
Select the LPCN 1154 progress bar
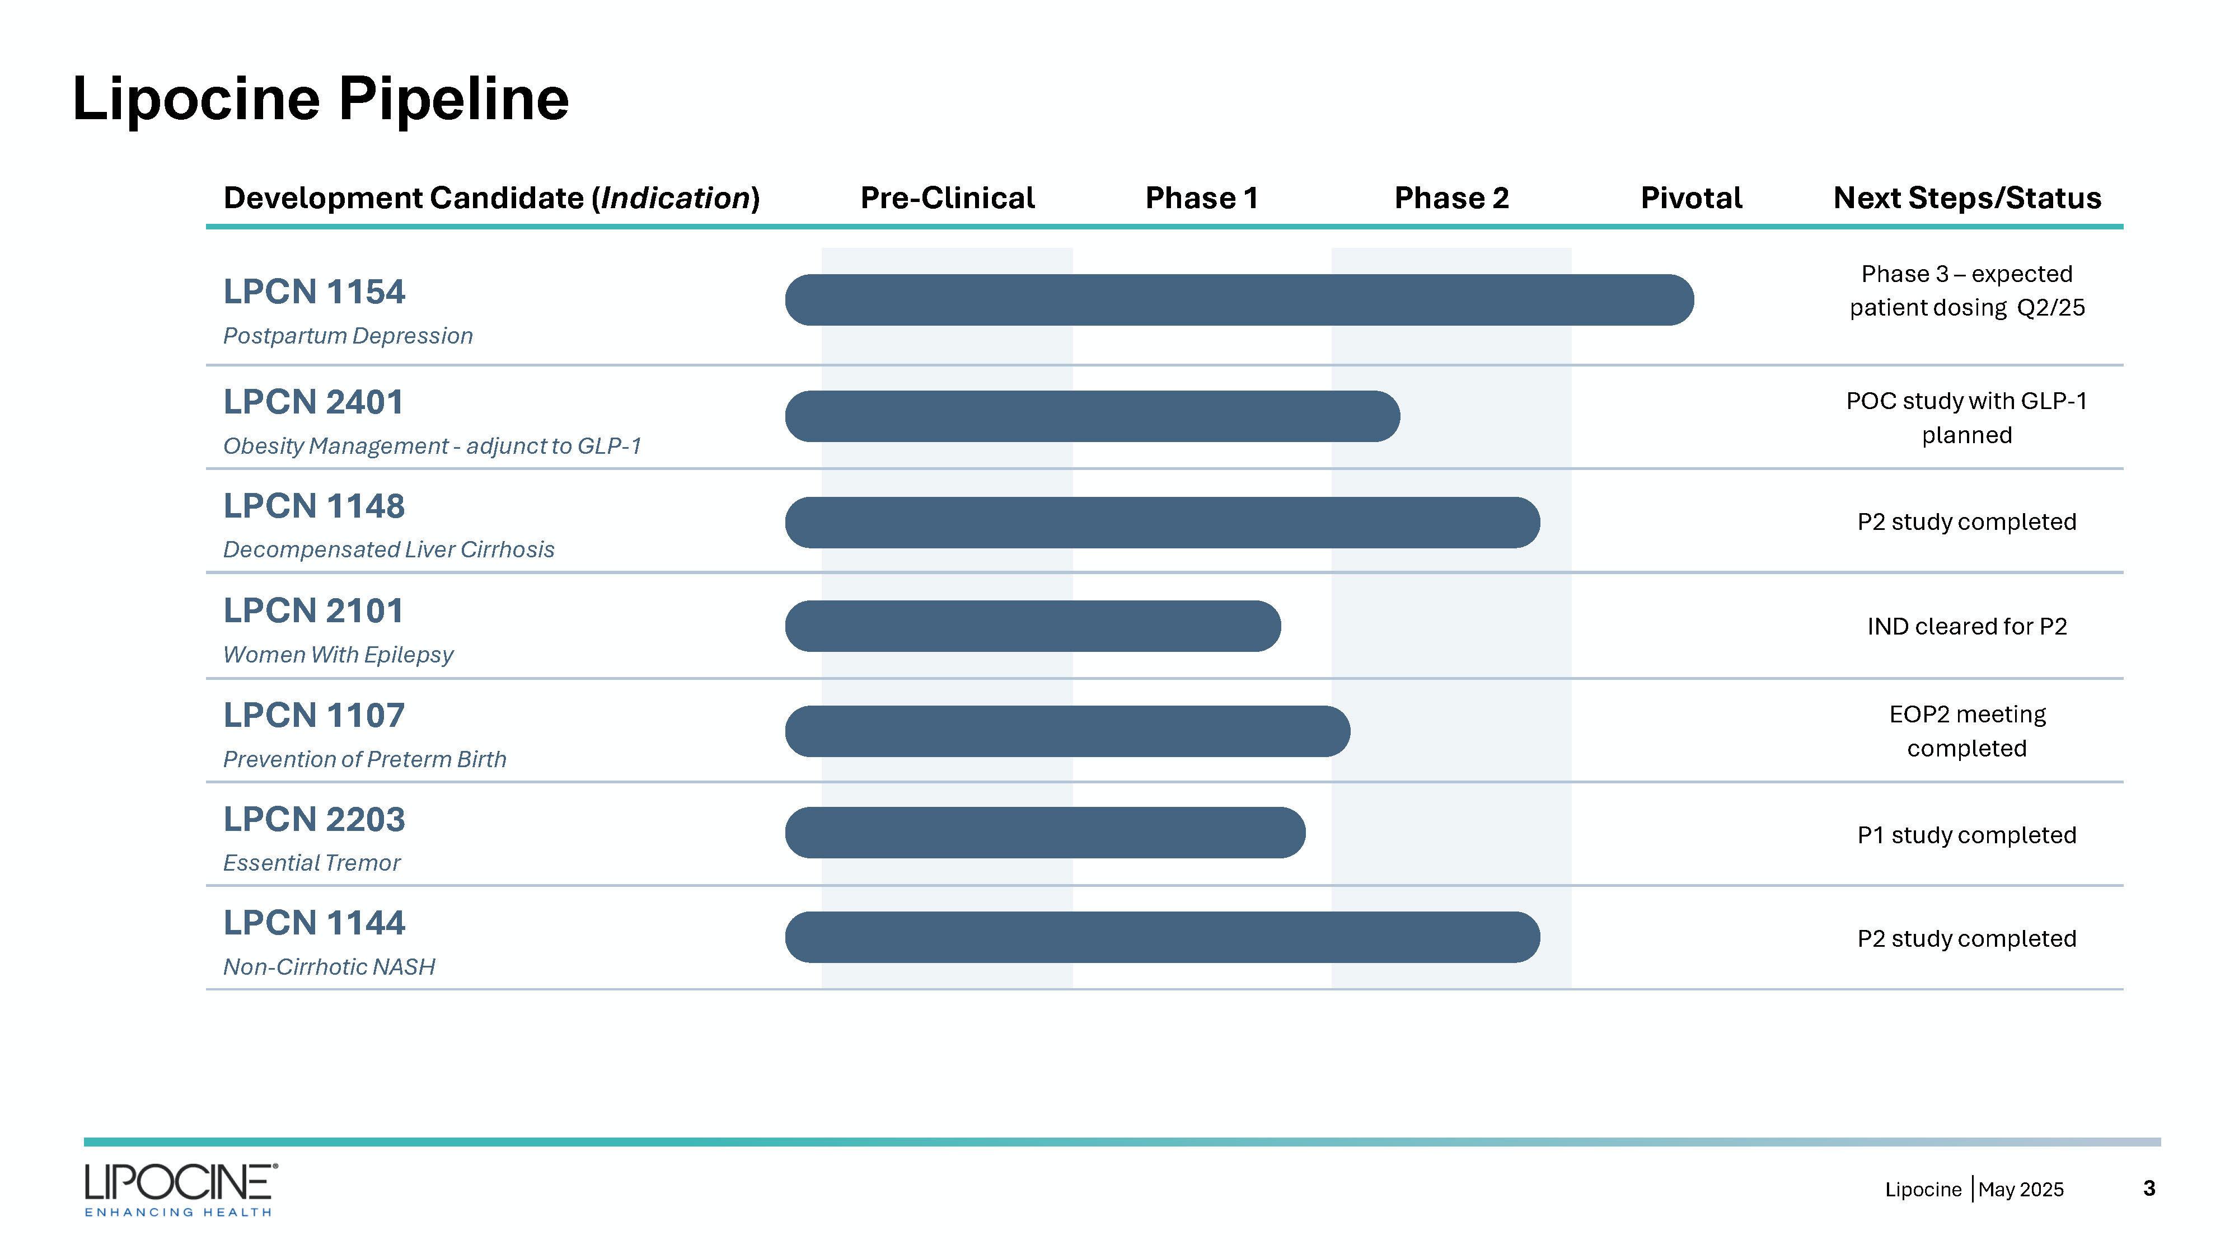pos(1239,300)
